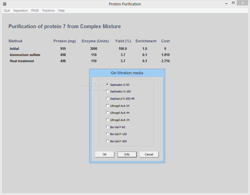The width and height of the screenshot is (250, 195).
Task: Click the 'Heat treatment' method row label
Action: pos(22,61)
